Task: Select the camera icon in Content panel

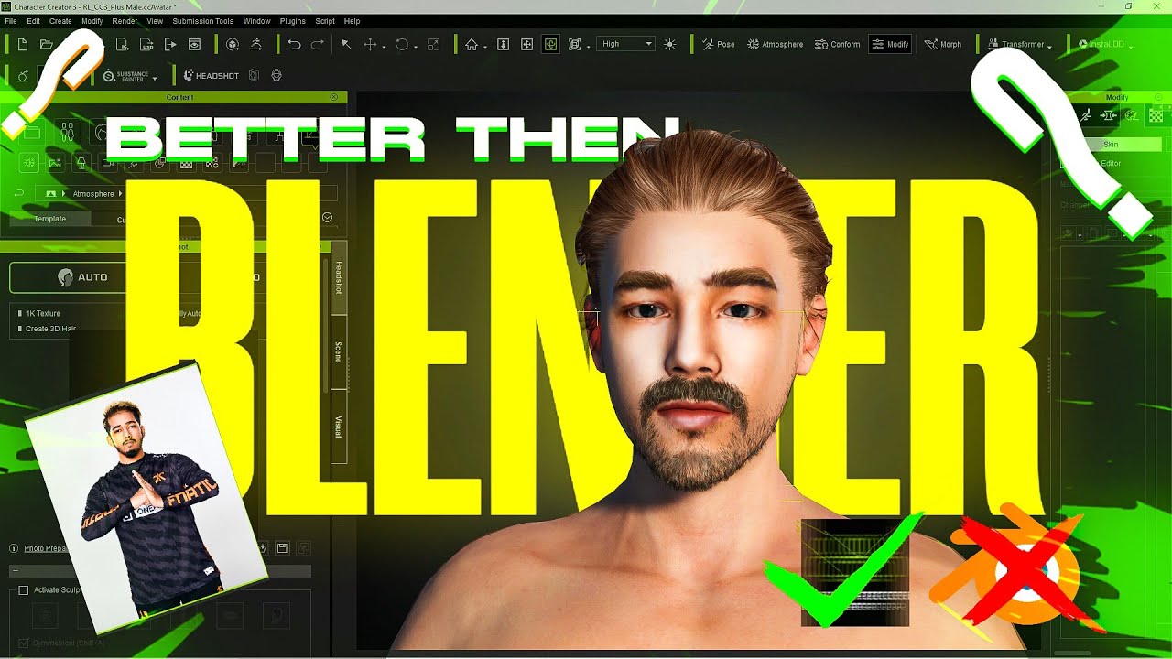Action: (x=108, y=163)
